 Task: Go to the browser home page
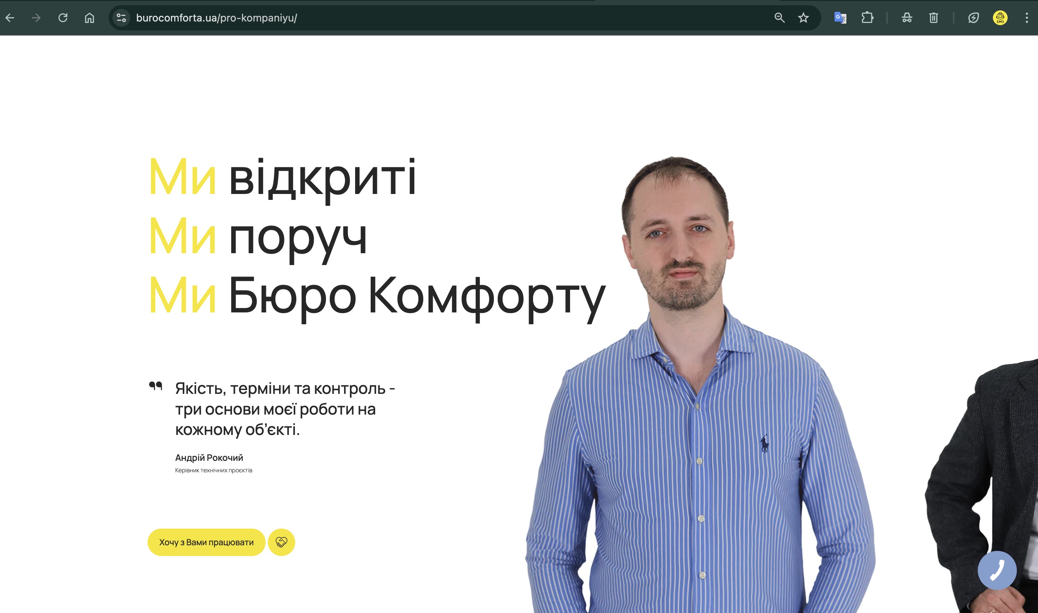point(90,18)
